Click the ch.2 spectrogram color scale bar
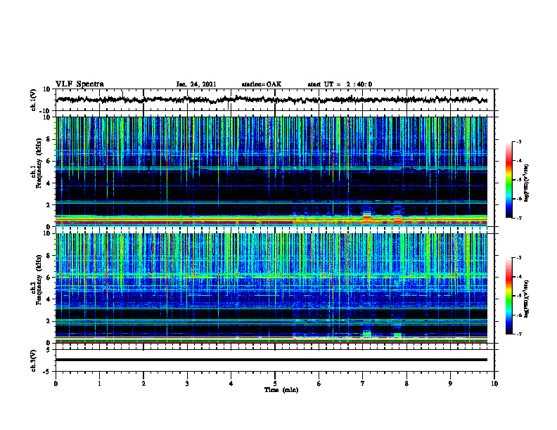The width and height of the screenshot is (557, 430). coord(509,296)
